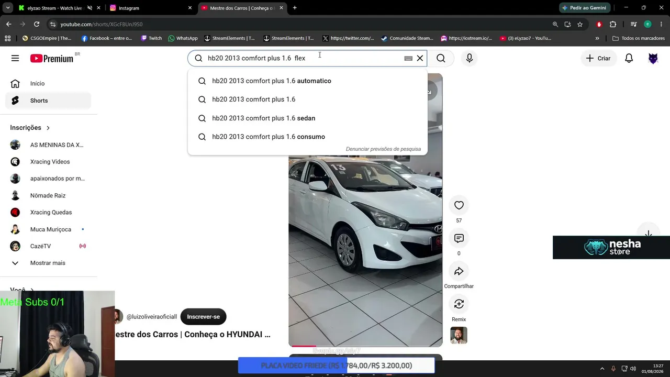670x377 pixels.
Task: Click Denunciar previsões de pesquisa
Action: tap(383, 149)
